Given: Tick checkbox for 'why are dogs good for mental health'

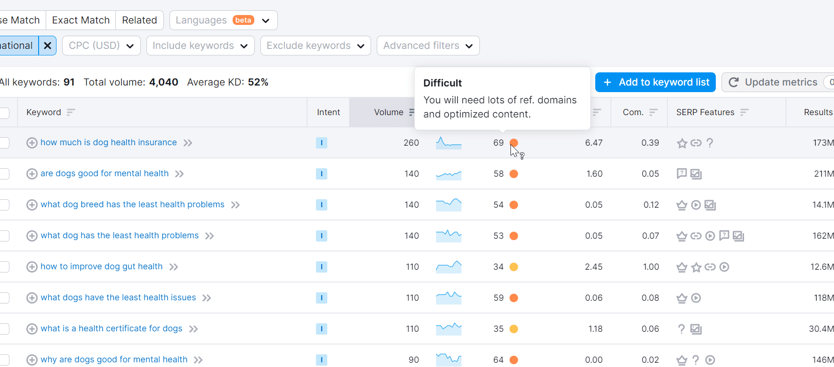Looking at the screenshot, I should (4, 360).
